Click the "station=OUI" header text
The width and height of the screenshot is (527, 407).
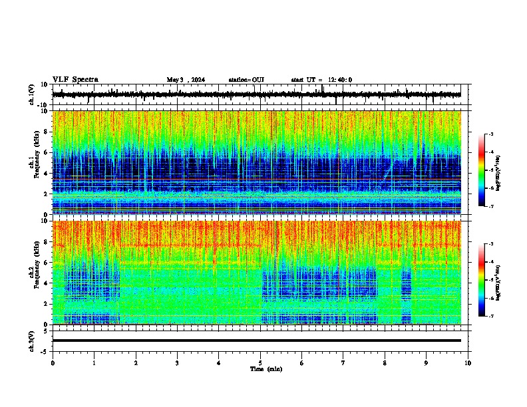(x=246, y=80)
